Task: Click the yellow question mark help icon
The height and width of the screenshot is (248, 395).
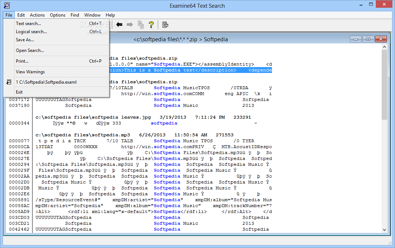Action: click(x=151, y=25)
